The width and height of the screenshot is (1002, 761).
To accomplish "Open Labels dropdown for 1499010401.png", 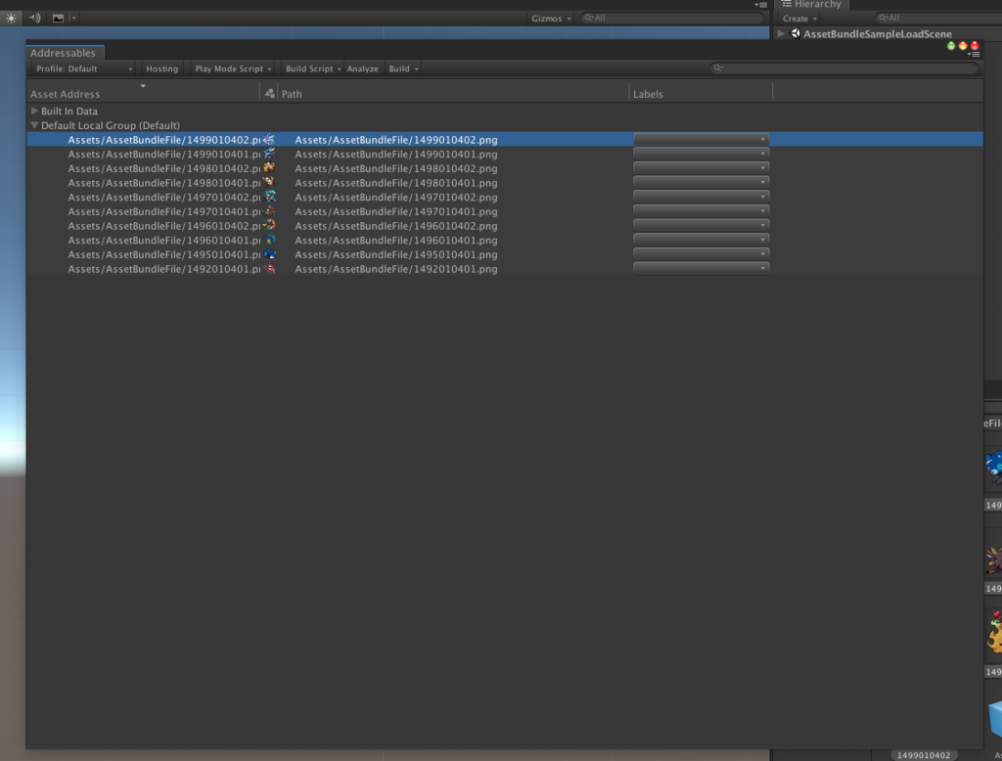I will tap(701, 154).
